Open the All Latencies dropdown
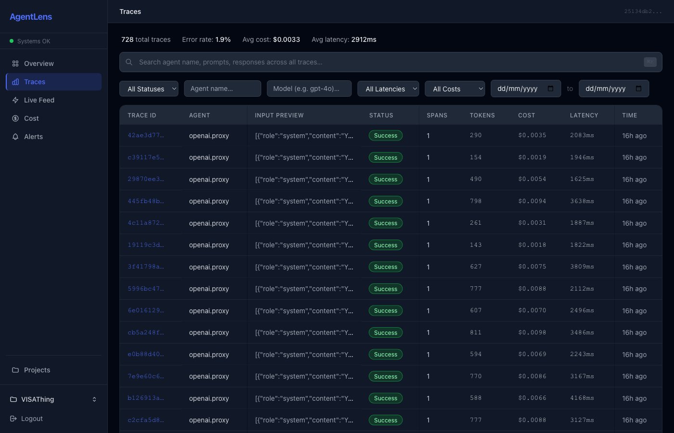 click(x=388, y=89)
